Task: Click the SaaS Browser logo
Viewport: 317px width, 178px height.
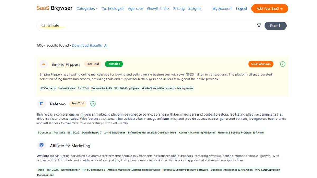Action: (54, 8)
